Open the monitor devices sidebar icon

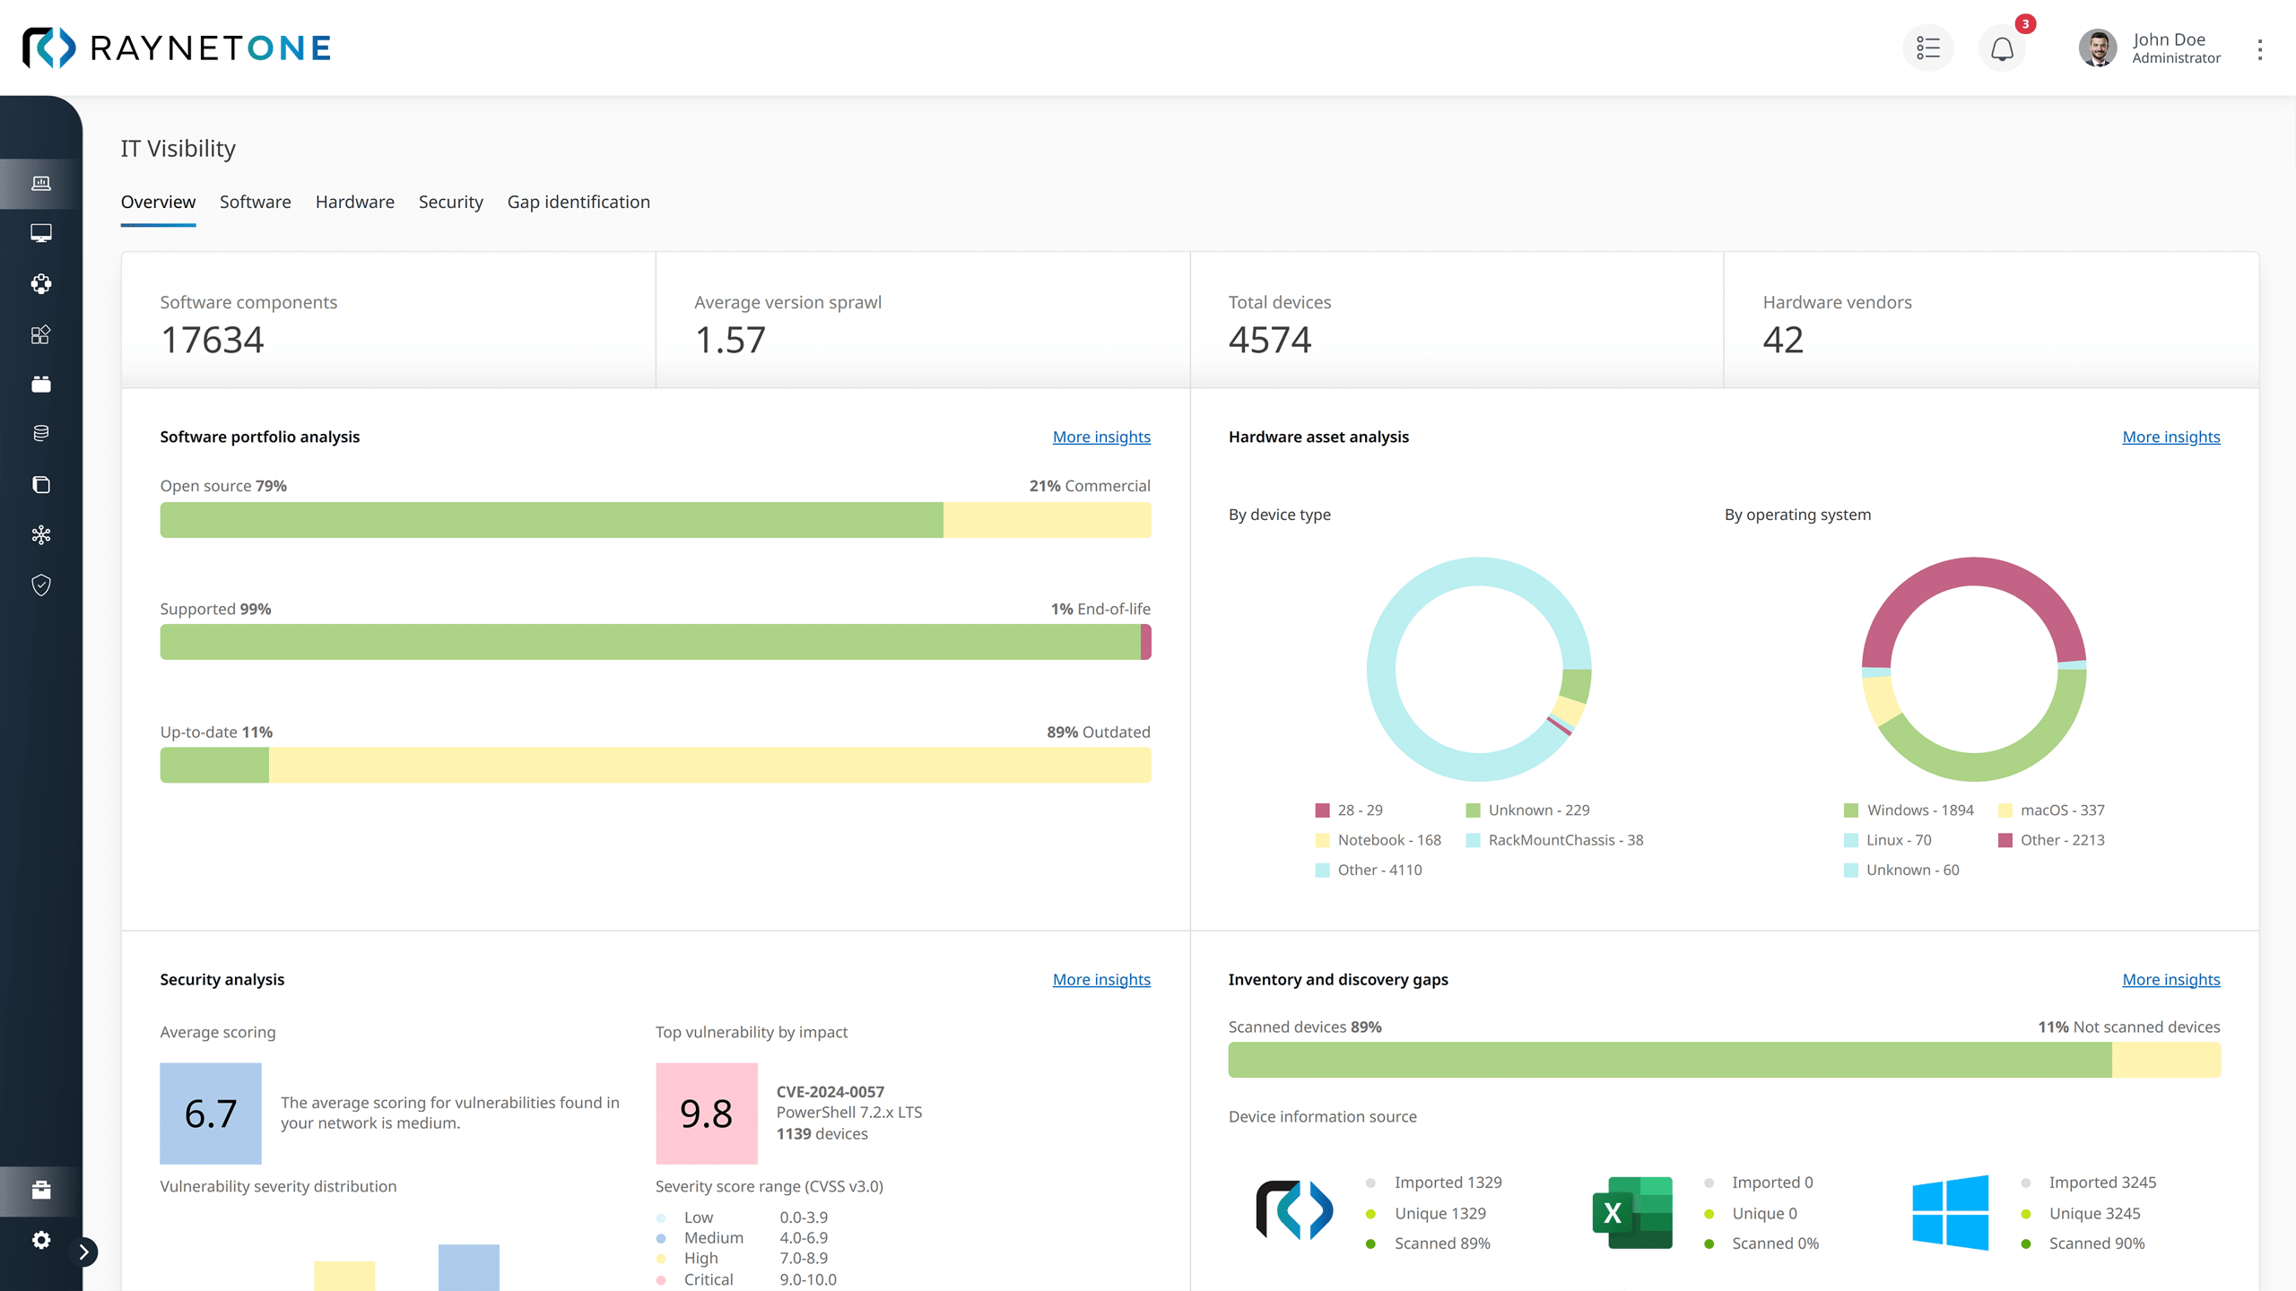[x=41, y=233]
